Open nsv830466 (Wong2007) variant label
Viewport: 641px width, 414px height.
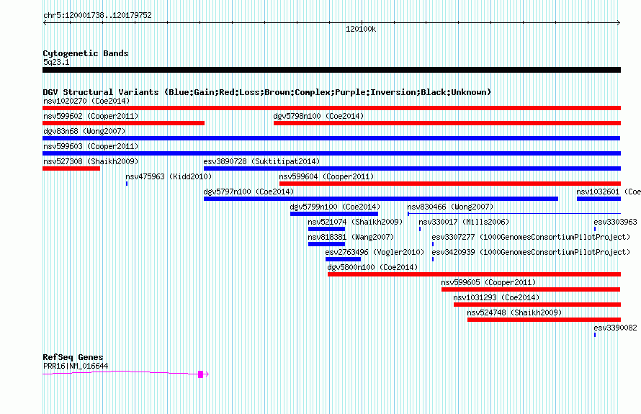coord(450,207)
